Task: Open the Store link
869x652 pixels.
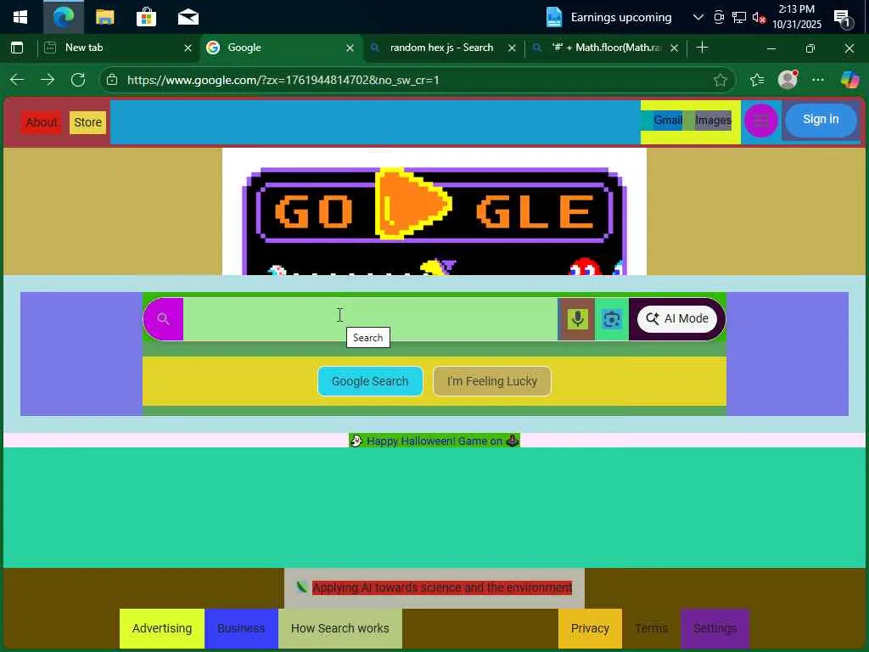Action: pos(87,122)
